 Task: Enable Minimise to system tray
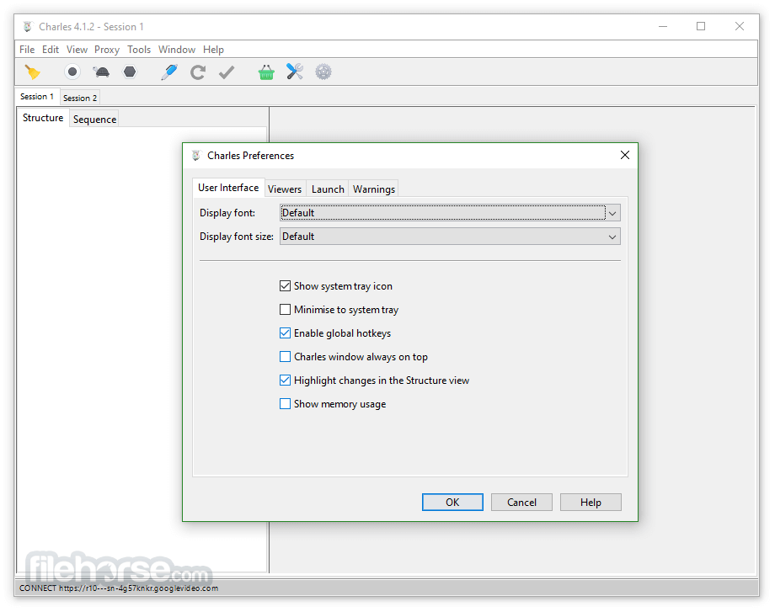pos(285,310)
